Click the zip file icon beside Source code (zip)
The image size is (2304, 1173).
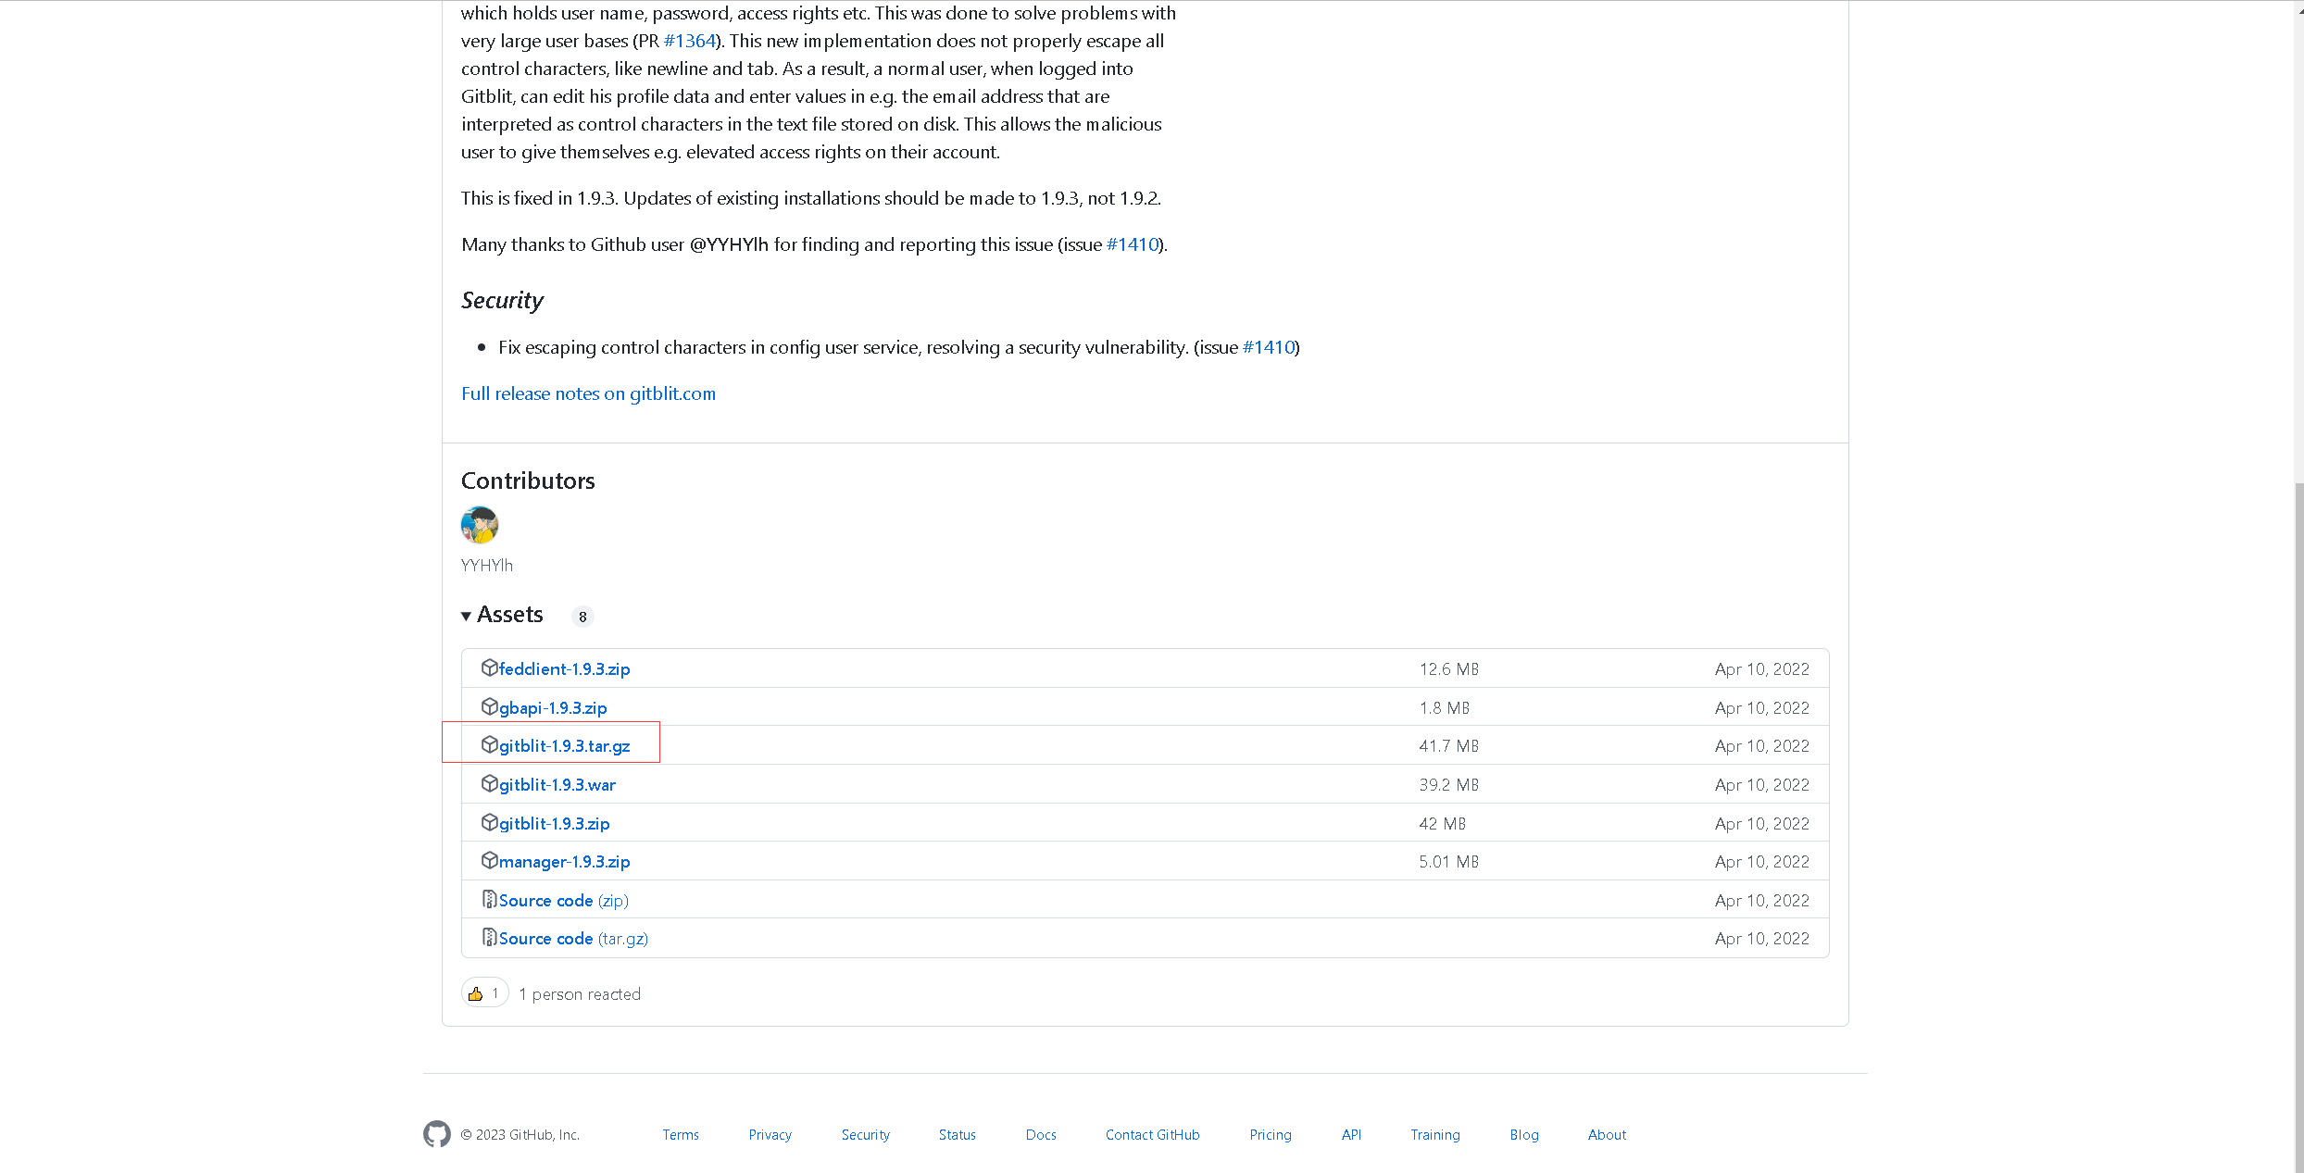click(489, 899)
